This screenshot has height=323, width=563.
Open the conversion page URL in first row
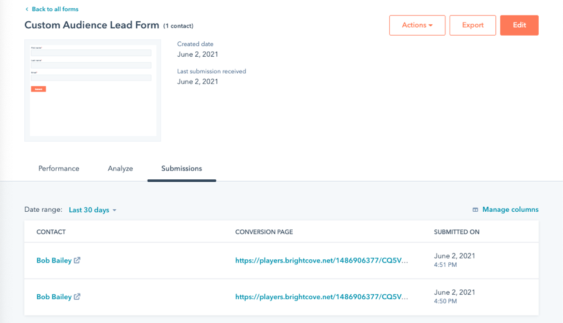tap(322, 261)
